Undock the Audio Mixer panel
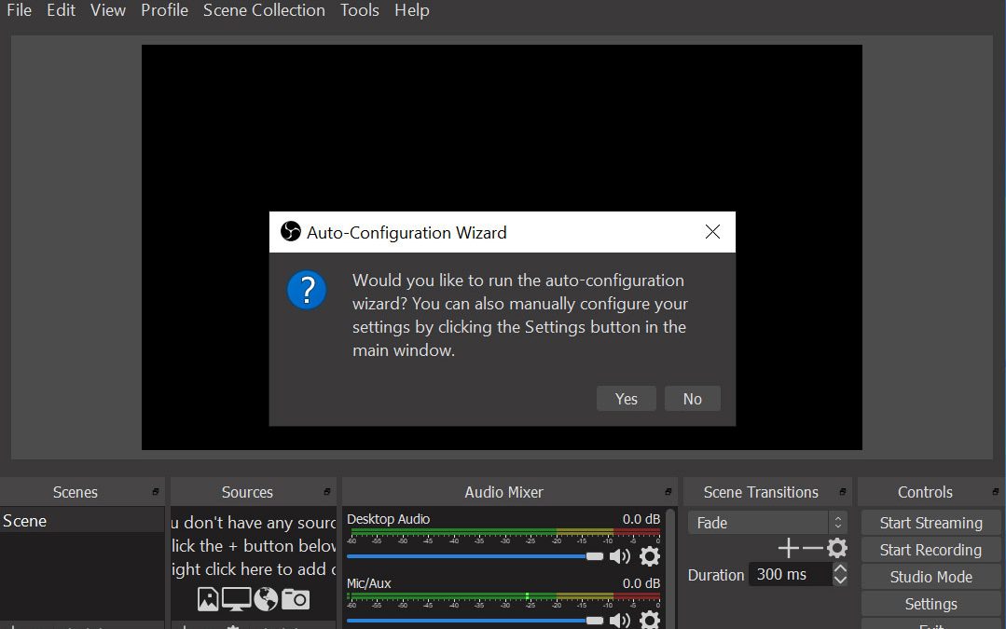This screenshot has width=1006, height=629. tap(668, 492)
